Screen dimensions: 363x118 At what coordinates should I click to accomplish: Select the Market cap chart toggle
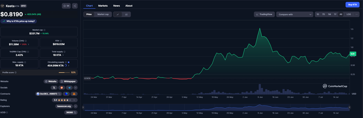(103, 14)
